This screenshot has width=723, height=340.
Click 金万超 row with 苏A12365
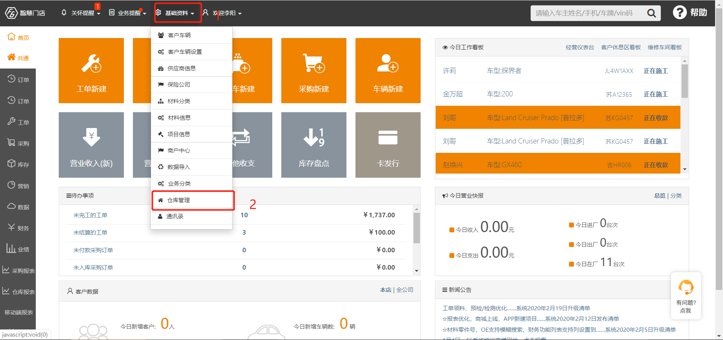558,94
